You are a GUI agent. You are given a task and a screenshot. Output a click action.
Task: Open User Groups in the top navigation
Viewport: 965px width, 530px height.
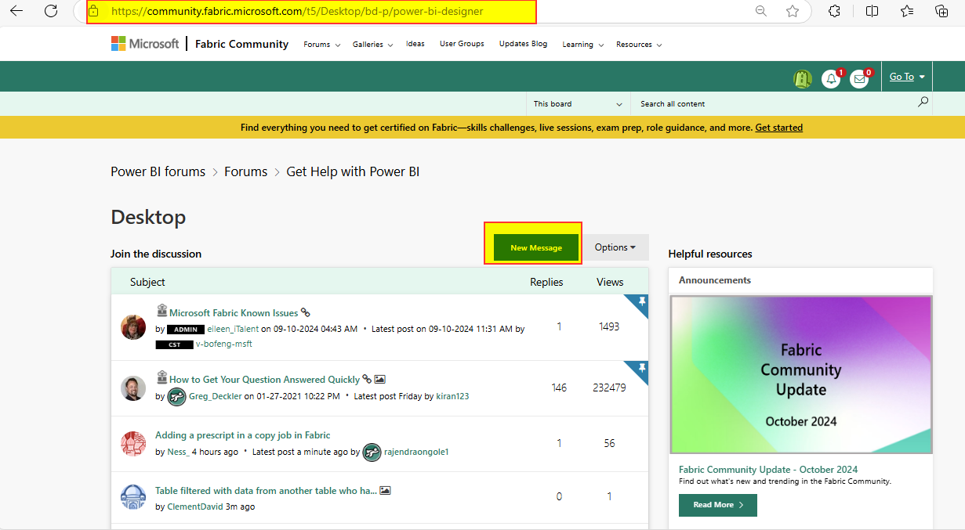(462, 44)
